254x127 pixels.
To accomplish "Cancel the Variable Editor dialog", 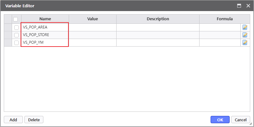I will [240, 120].
